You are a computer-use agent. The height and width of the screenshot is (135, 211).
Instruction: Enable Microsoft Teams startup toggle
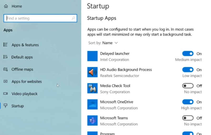coord(188,118)
